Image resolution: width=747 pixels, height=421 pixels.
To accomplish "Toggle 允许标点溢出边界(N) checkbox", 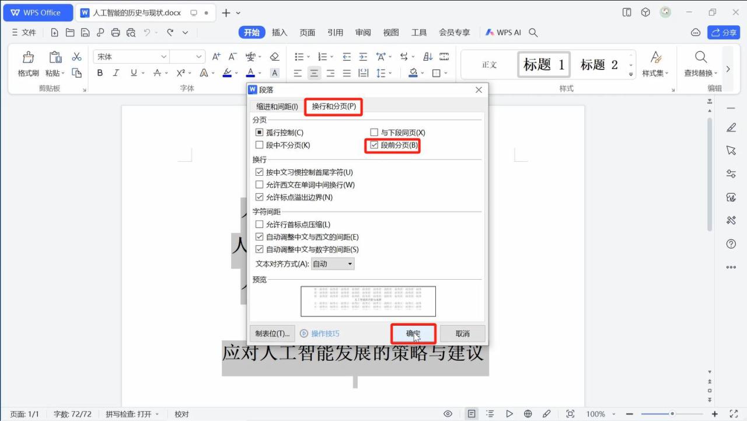I will (260, 197).
